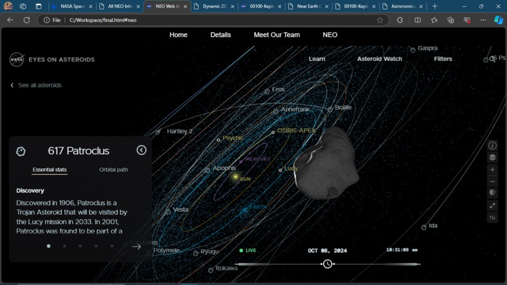Open the browser collections icon
Screen dimensions: 507x285
[450, 20]
